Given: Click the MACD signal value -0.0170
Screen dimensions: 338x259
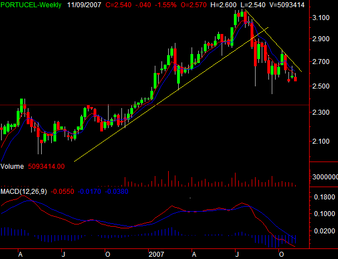Looking at the screenshot, I should [x=90, y=192].
